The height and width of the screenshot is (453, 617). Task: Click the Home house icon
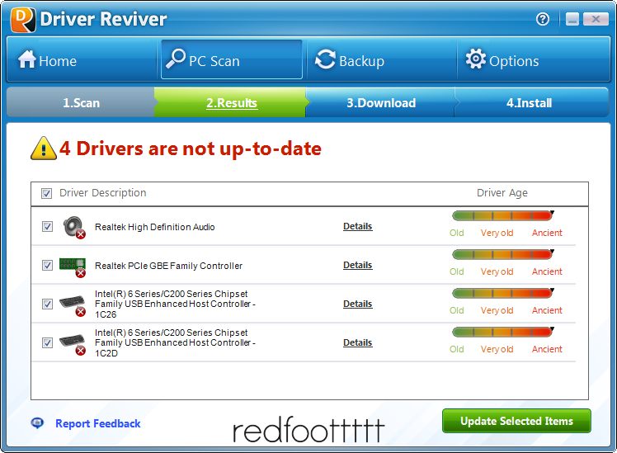coord(26,59)
